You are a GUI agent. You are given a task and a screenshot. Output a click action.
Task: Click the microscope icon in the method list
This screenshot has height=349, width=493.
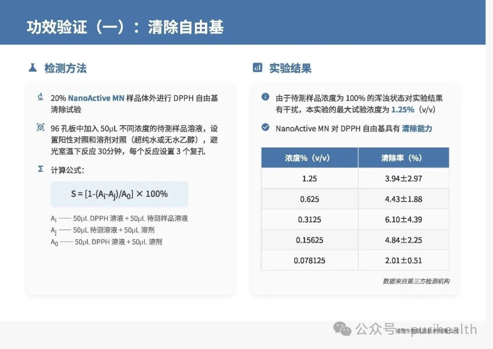(41, 97)
